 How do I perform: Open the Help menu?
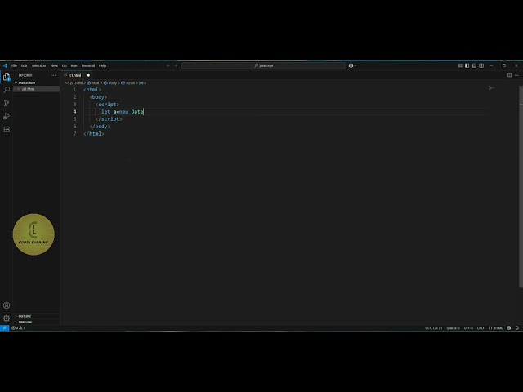click(x=103, y=65)
